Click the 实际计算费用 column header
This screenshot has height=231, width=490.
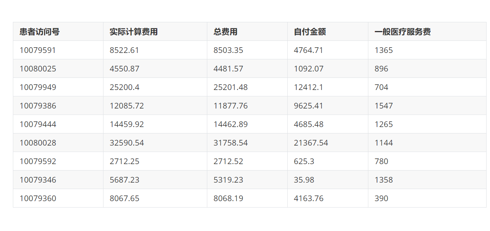coord(133,32)
